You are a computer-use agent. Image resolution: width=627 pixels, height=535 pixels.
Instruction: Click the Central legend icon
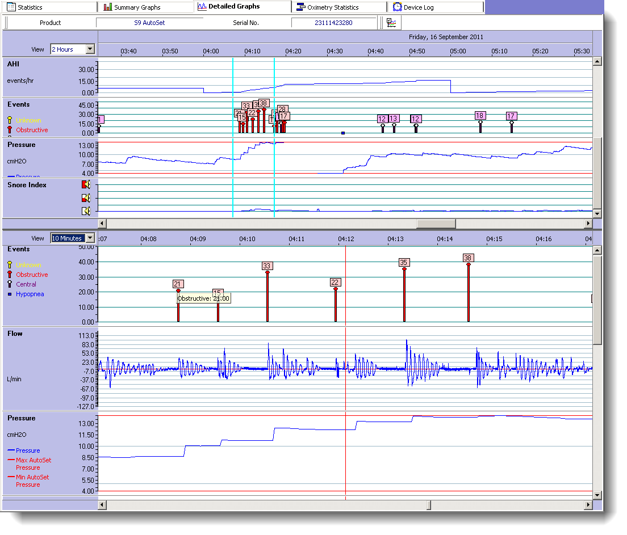coord(10,284)
